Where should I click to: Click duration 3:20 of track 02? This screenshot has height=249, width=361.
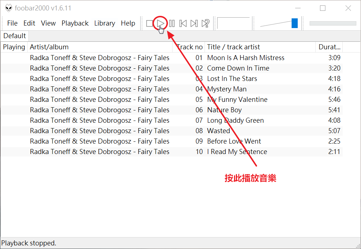334,68
